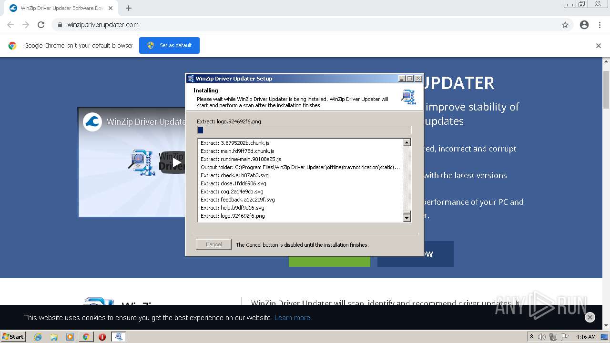Restore down the Chrome window
Image resolution: width=610 pixels, height=343 pixels.
tap(581, 4)
